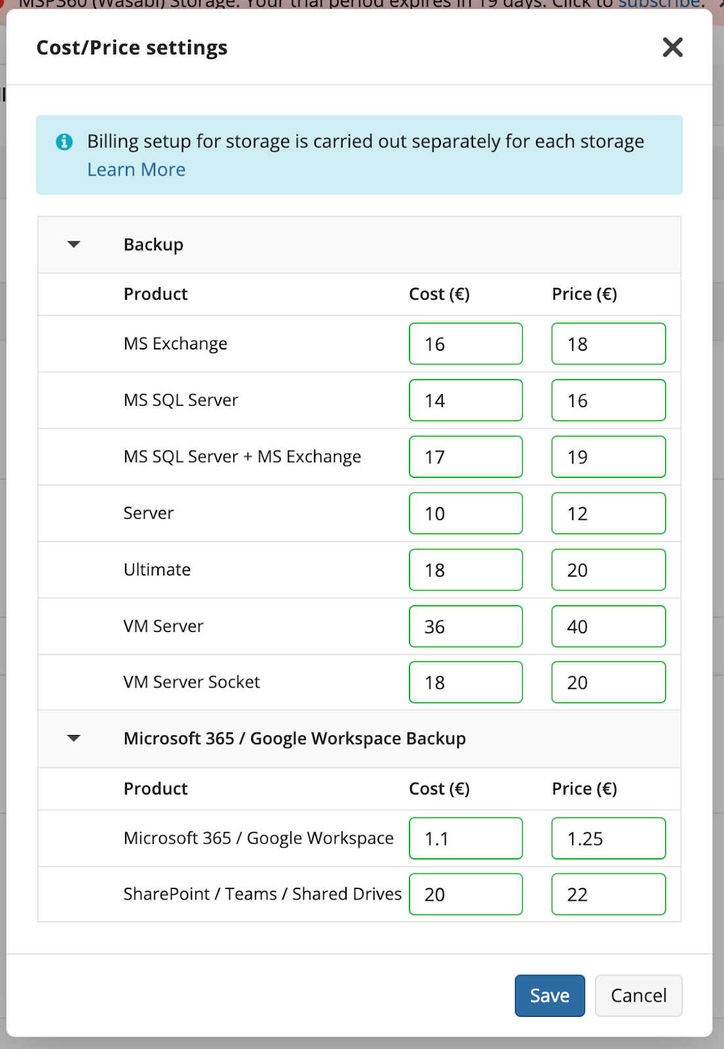Edit MS SQL Server + MS Exchange cost
The width and height of the screenshot is (724, 1049).
pyautogui.click(x=466, y=456)
